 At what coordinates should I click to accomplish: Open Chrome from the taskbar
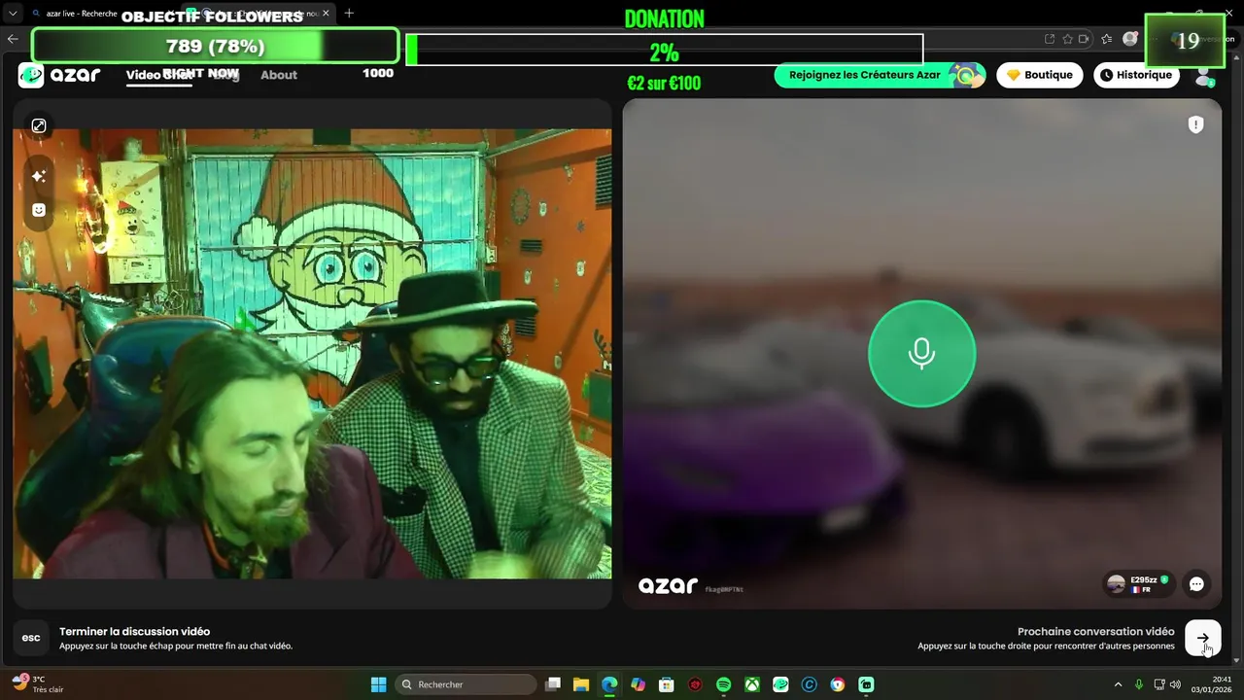point(838,684)
